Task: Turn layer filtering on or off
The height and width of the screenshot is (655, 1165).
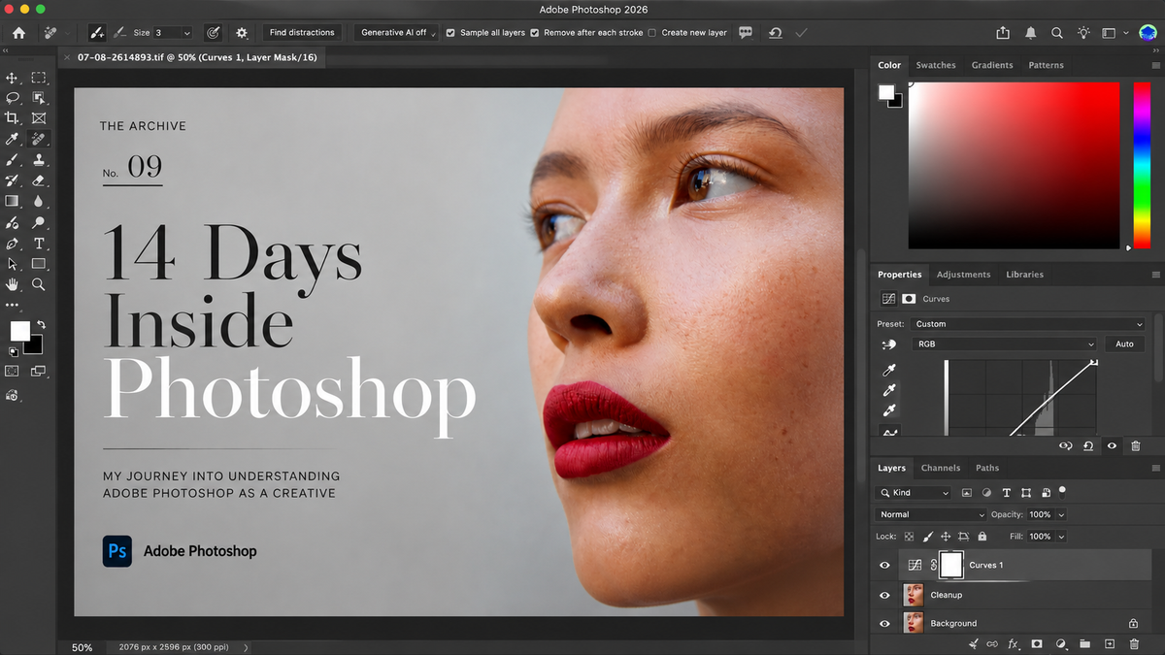Action: tap(1063, 491)
